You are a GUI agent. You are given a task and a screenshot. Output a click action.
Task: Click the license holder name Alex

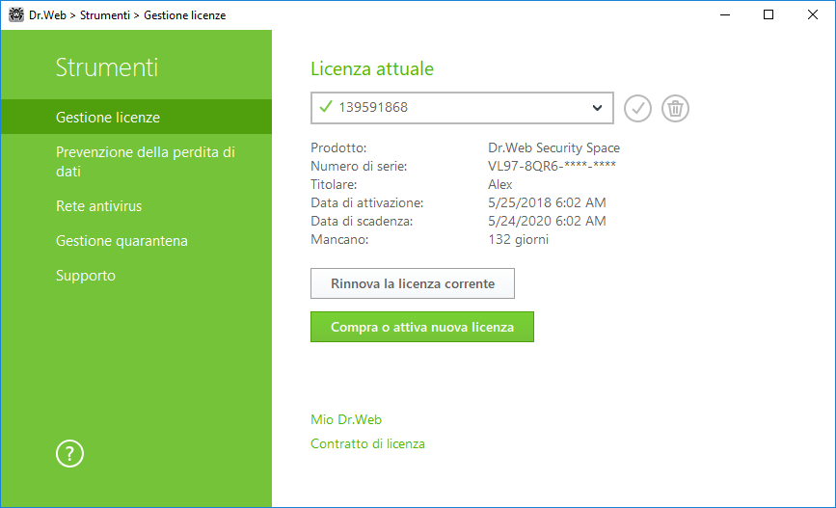[x=500, y=184]
